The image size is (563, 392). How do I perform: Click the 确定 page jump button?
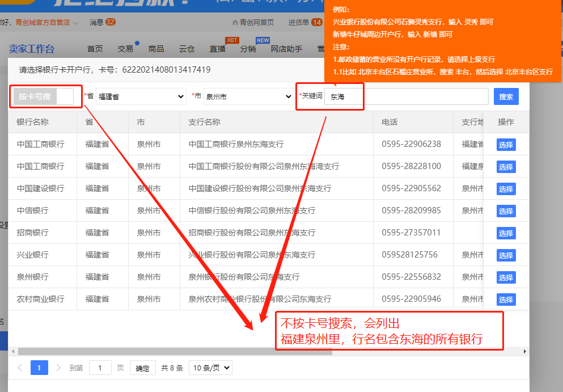142,368
